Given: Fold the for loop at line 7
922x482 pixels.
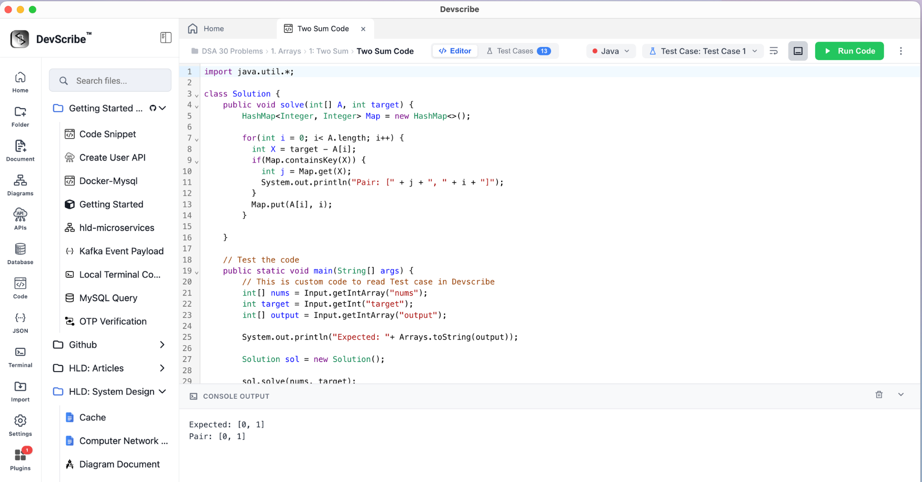Looking at the screenshot, I should (197, 139).
